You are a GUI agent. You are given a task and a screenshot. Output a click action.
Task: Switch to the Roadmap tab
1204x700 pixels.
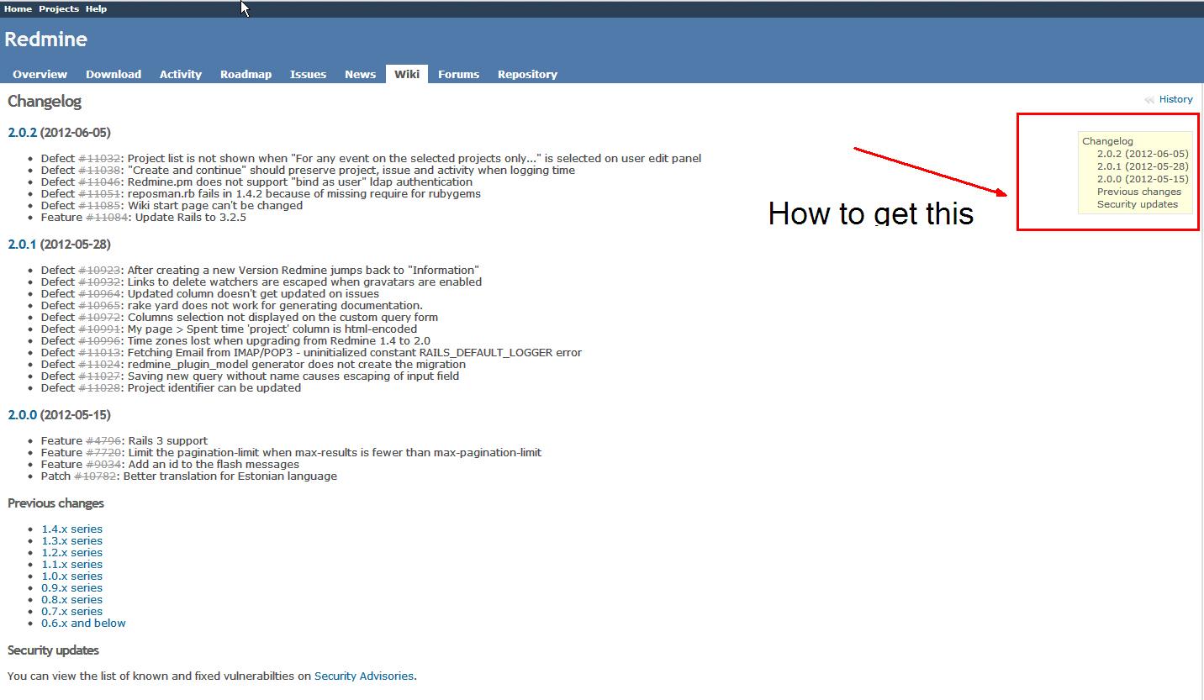point(246,74)
